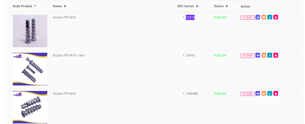
Task: Delete product SKU 33310 with trash icon
Action: 276,17
